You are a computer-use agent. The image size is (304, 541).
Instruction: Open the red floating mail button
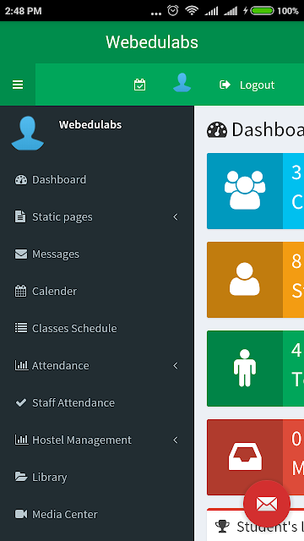click(267, 504)
